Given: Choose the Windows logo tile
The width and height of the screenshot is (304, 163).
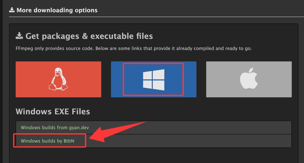Looking at the screenshot, I should point(154,79).
